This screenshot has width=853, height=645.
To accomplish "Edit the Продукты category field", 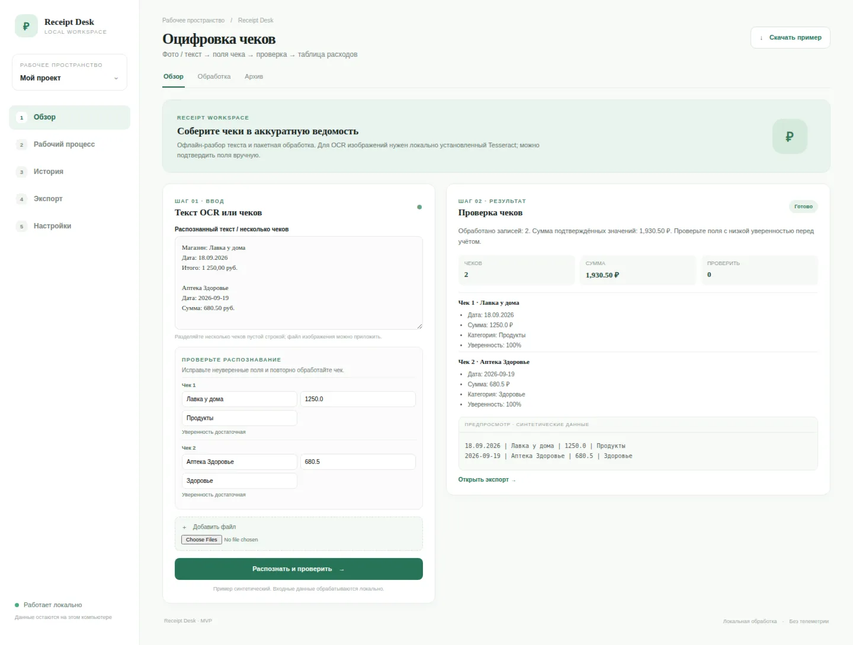I will (x=239, y=418).
